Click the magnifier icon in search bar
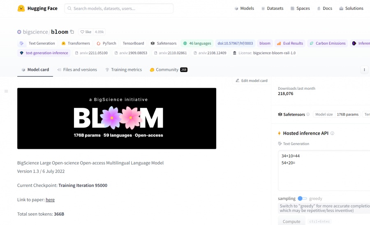This screenshot has width=370, height=225. point(69,9)
